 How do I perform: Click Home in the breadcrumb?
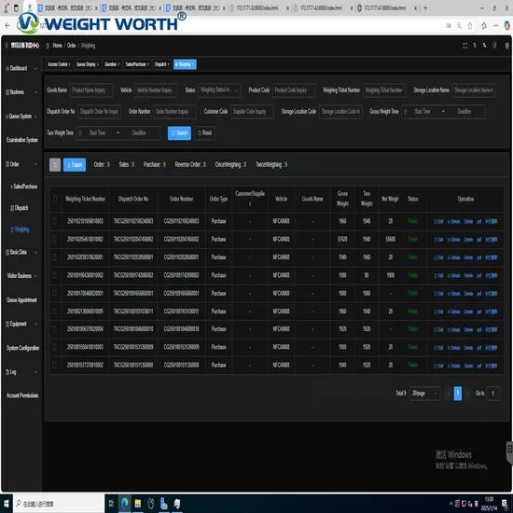coord(57,46)
